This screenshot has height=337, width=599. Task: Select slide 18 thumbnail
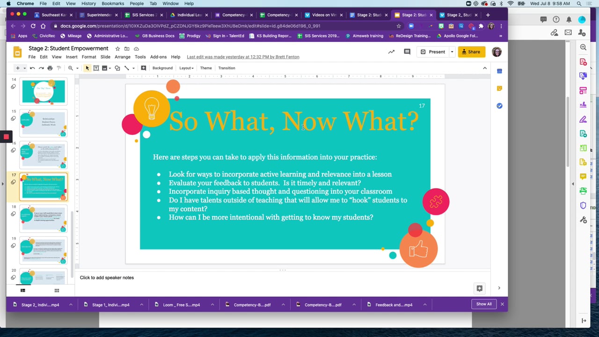point(44,219)
